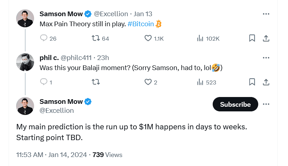
Task: Like the Max Pain Theory tweet
Action: tap(148, 38)
